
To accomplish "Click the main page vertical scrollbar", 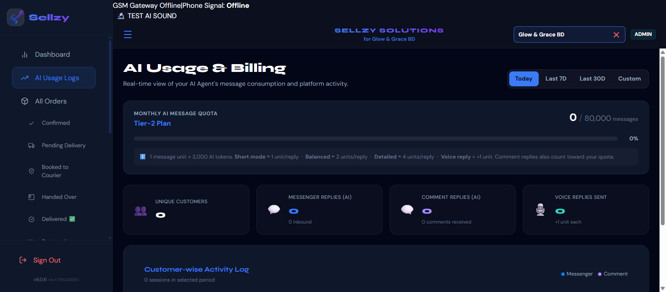I will point(663,141).
